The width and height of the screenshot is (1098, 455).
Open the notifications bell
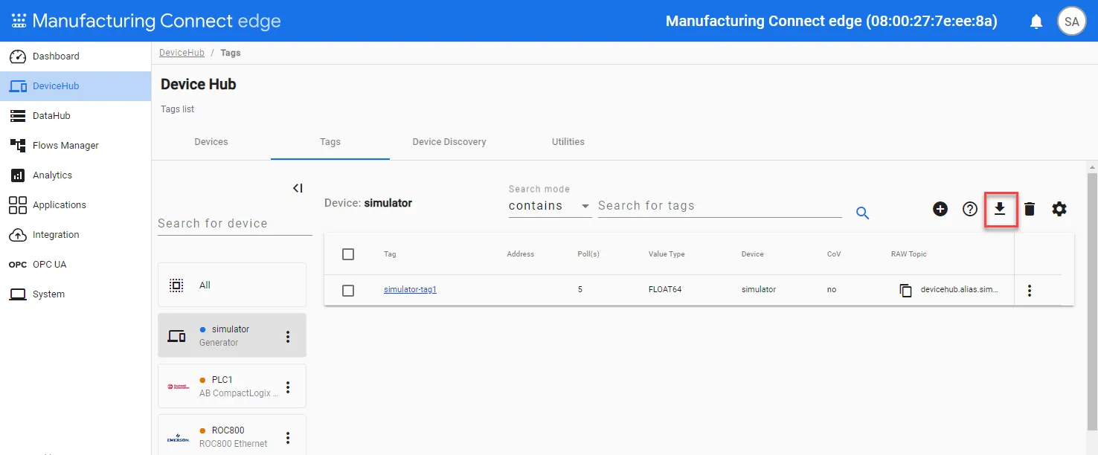coord(1036,22)
